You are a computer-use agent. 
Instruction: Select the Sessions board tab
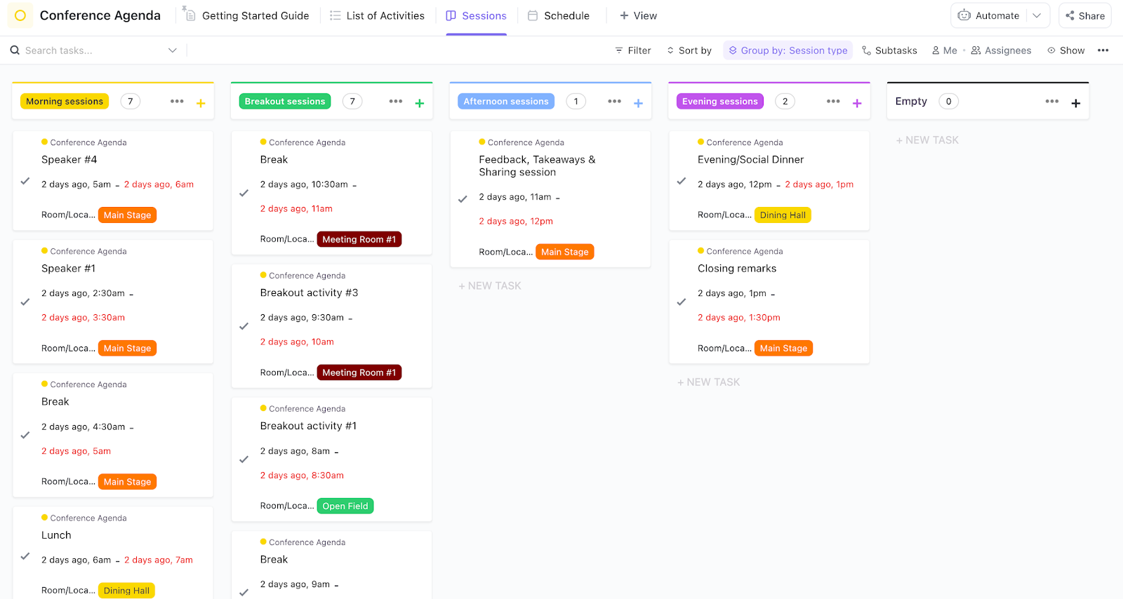pos(476,15)
